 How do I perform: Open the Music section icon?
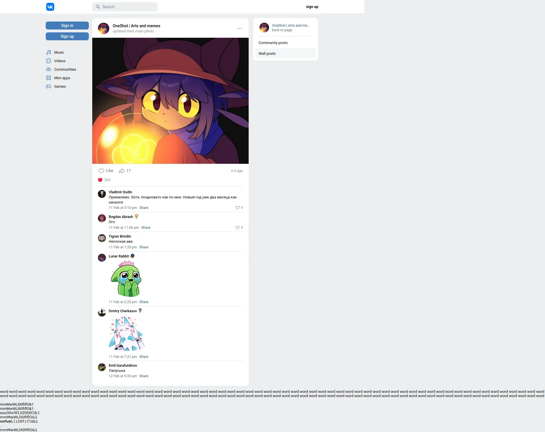49,53
